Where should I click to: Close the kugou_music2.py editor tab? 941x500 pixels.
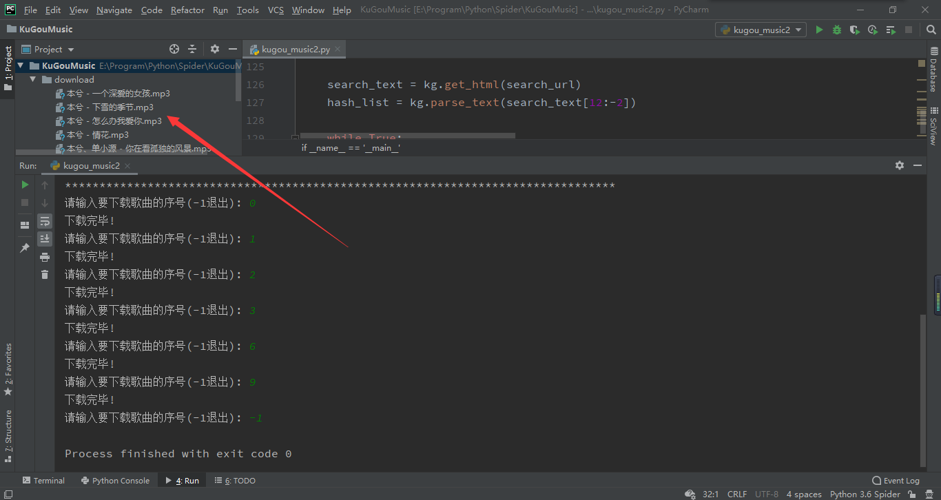click(x=338, y=50)
